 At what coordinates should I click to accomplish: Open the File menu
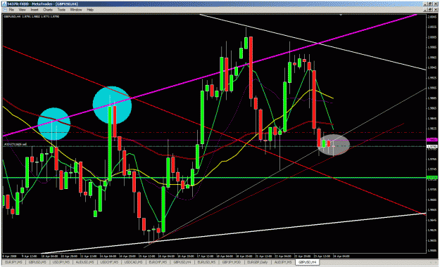11,10
